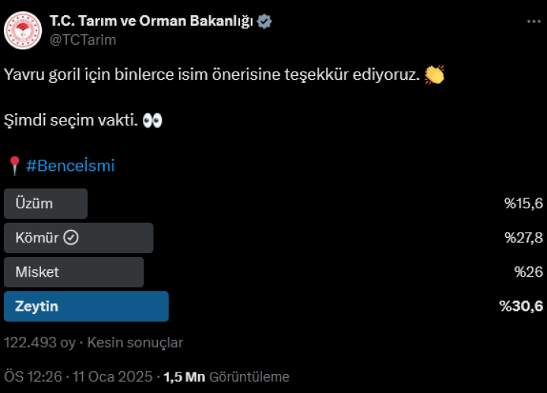Click the %30,6 result for Zeytin
This screenshot has height=393, width=547.
(520, 306)
